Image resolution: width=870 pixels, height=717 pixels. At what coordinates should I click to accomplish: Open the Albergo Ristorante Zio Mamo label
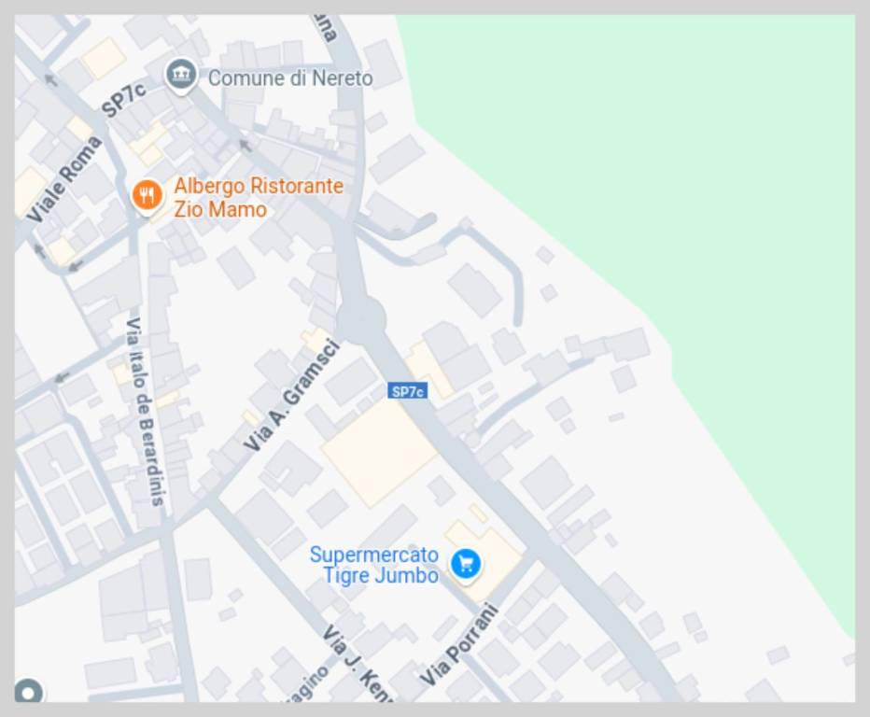pos(259,198)
